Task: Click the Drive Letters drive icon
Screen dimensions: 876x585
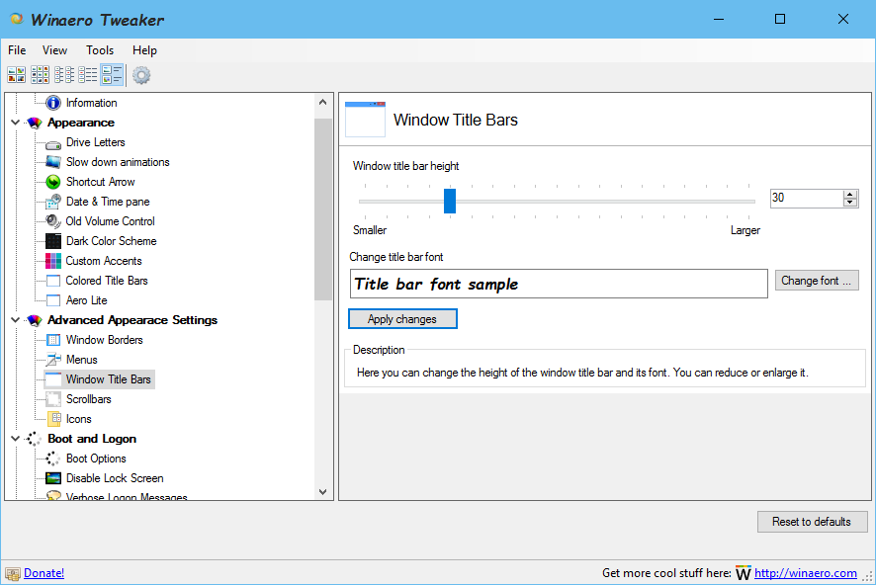Action: tap(53, 142)
